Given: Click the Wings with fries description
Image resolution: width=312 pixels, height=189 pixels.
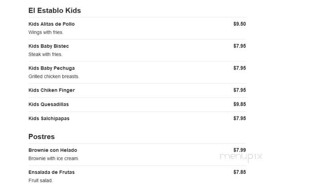Looking at the screenshot, I should 46,32.
